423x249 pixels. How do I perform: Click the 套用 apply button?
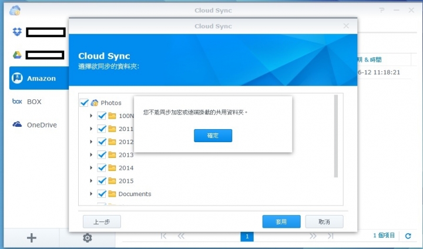coord(281,221)
